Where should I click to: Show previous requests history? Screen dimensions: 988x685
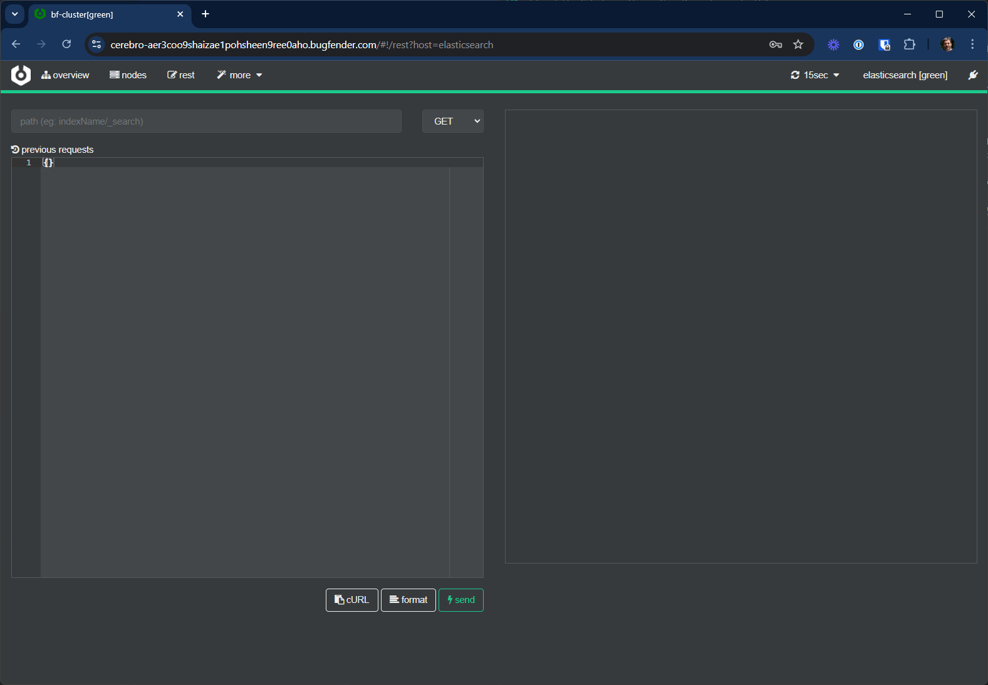tap(53, 150)
